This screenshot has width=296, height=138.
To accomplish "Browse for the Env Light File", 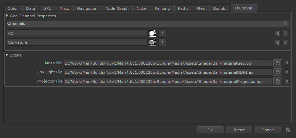I will (x=277, y=72).
